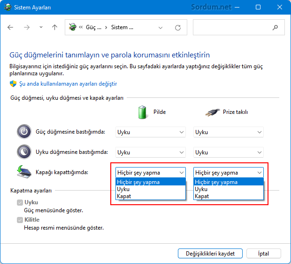Click 'Güç menüsünde göster.' text
This screenshot has height=264, width=291.
click(x=54, y=210)
